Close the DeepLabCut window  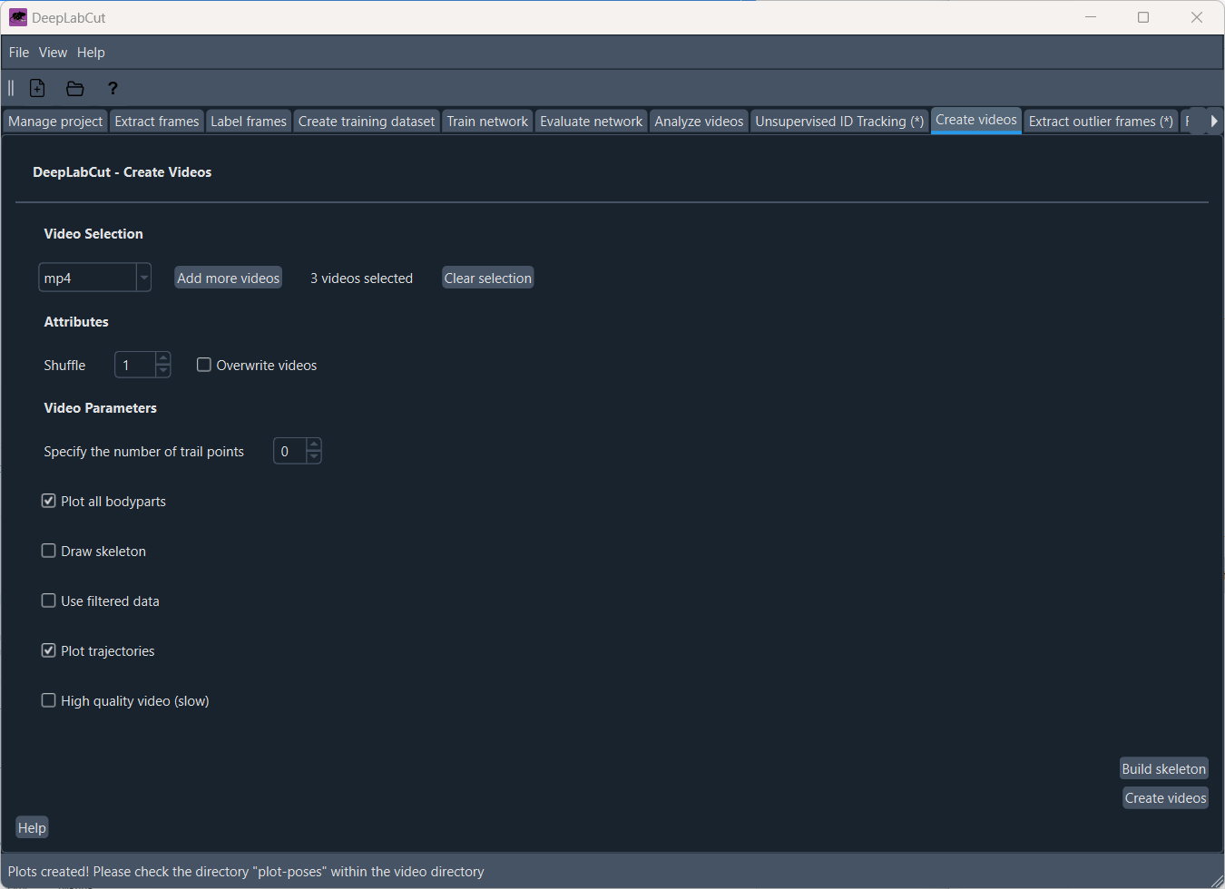1197,17
